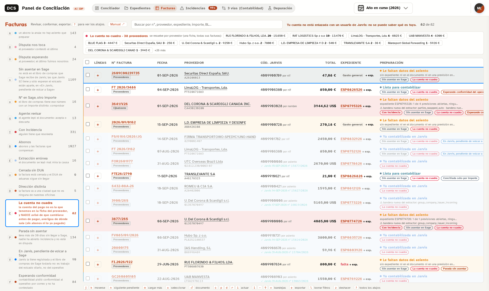Screen dimensions: 489x291
Task: Filter by RAT LOGISTICS supplier chip
Action: (x=318, y=36)
